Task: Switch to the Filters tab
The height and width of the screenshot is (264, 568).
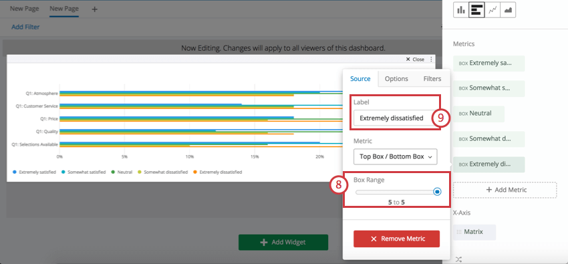Action: coord(432,79)
